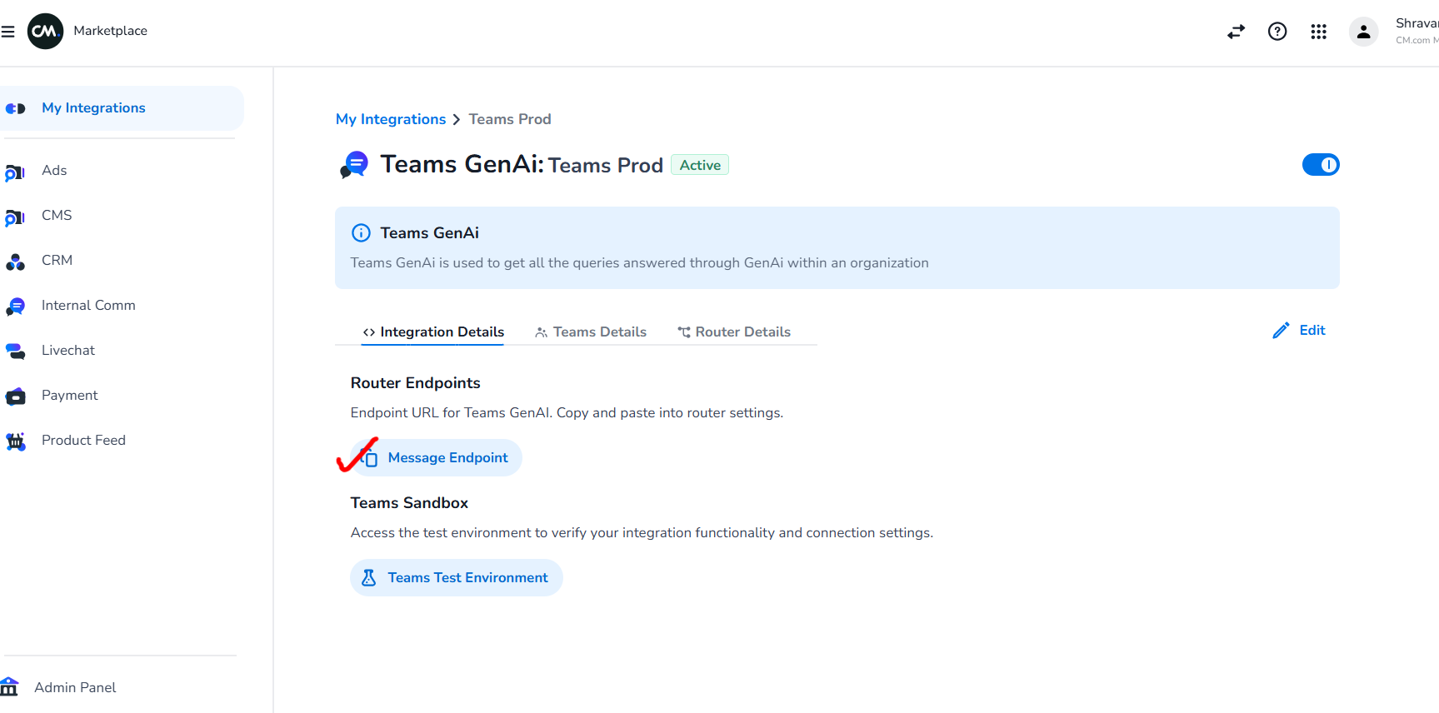This screenshot has width=1439, height=713.
Task: Open the apps grid launcher
Action: [x=1318, y=32]
